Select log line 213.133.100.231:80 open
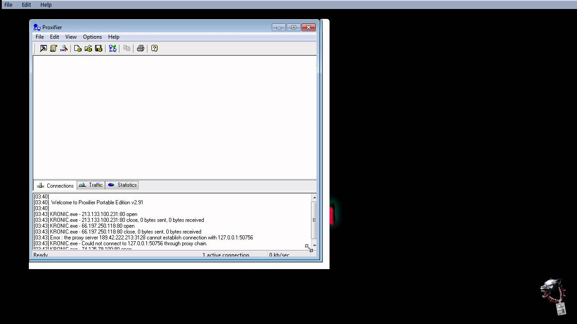The width and height of the screenshot is (577, 324). (x=86, y=214)
